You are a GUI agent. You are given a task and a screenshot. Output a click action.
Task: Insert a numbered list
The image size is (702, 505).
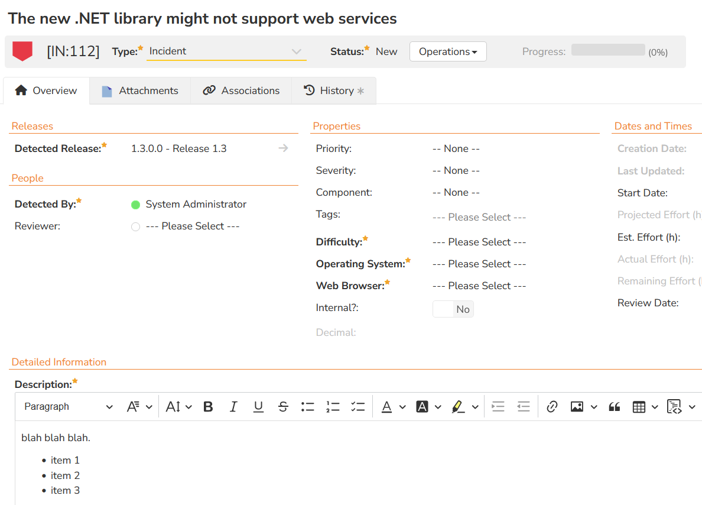click(x=333, y=407)
